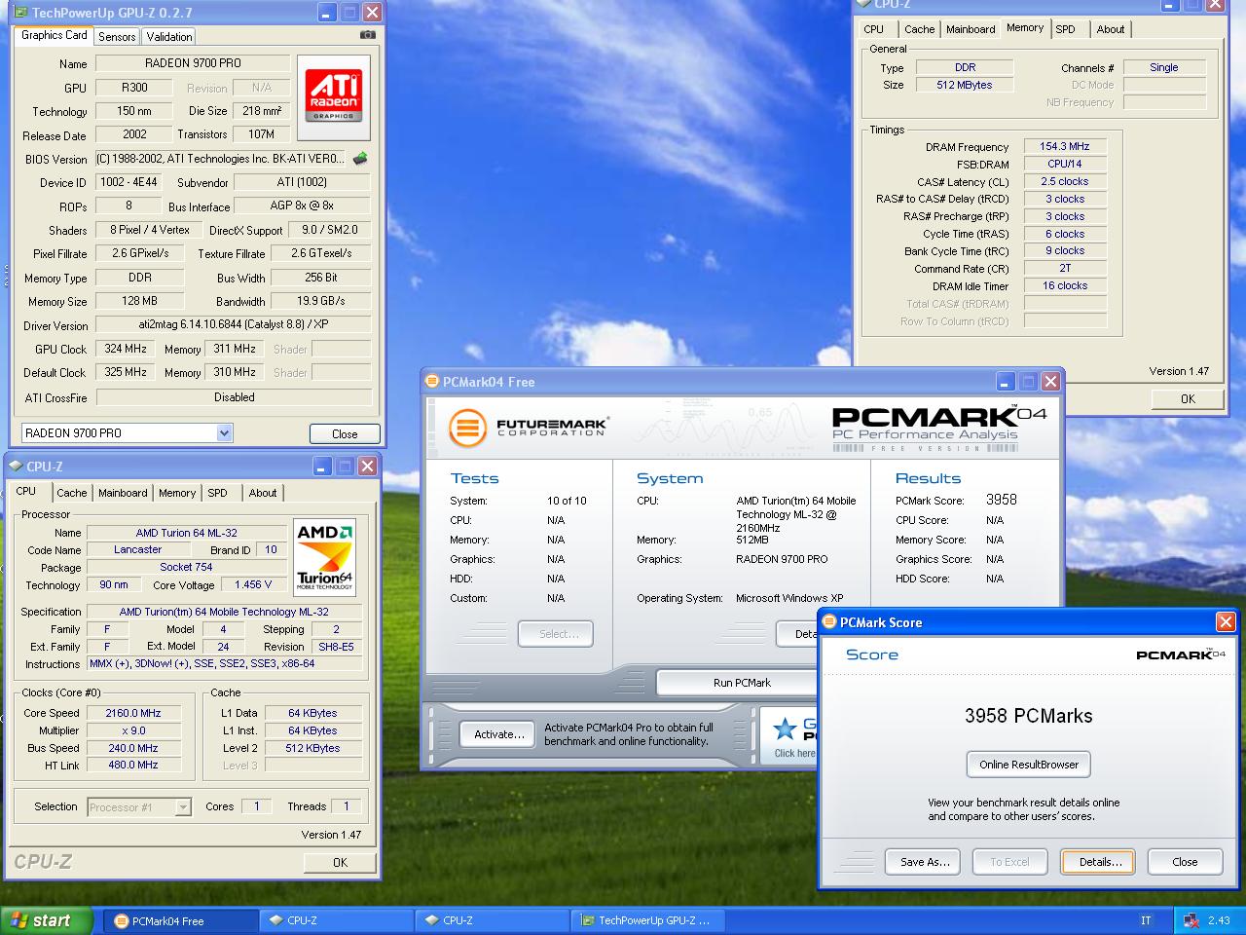Open SPD tab in upper-right CPU-Z window
Image resolution: width=1246 pixels, height=935 pixels.
tap(1066, 29)
